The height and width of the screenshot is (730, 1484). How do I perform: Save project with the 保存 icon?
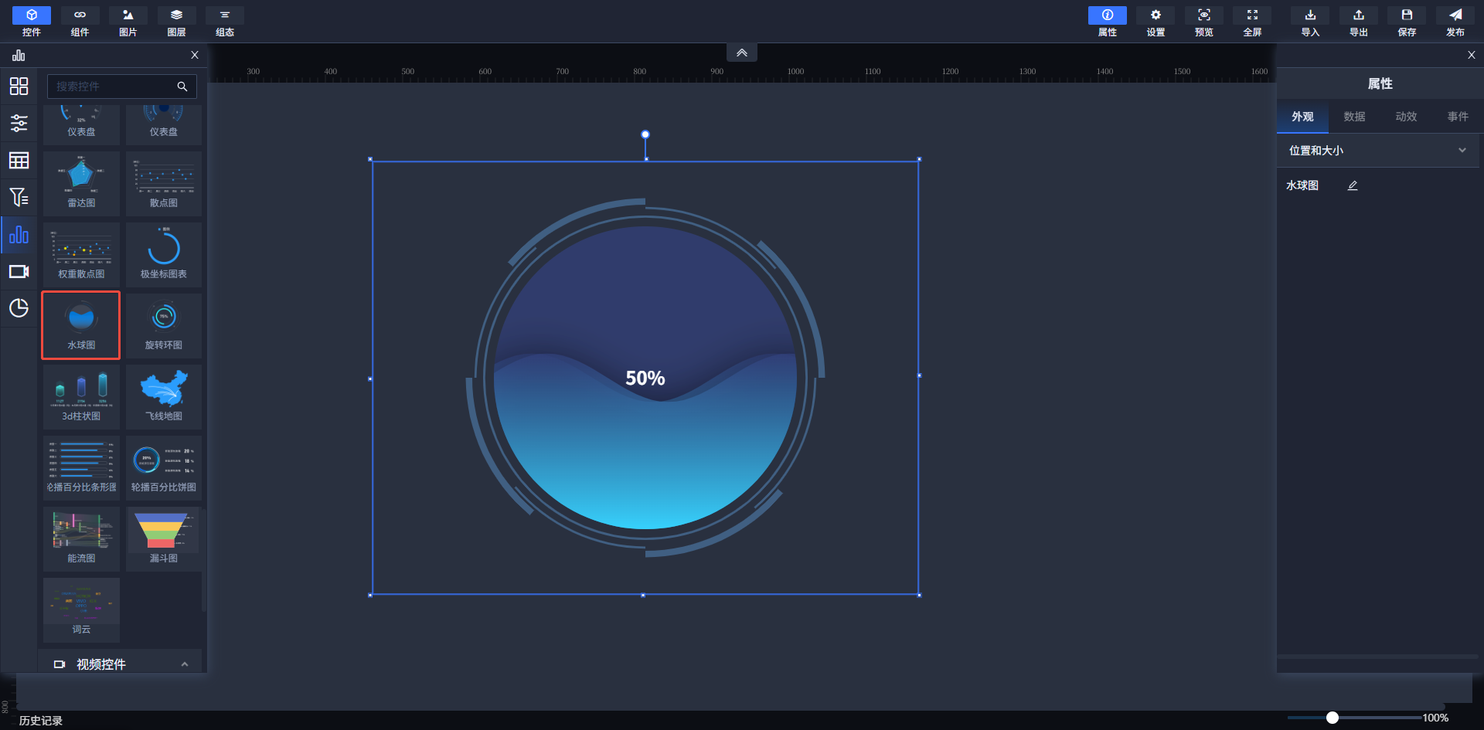coord(1407,21)
